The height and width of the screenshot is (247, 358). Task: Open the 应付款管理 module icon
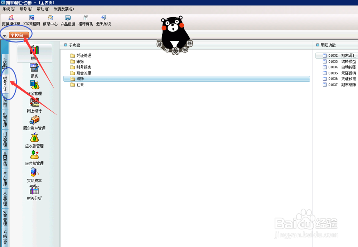[34, 155]
